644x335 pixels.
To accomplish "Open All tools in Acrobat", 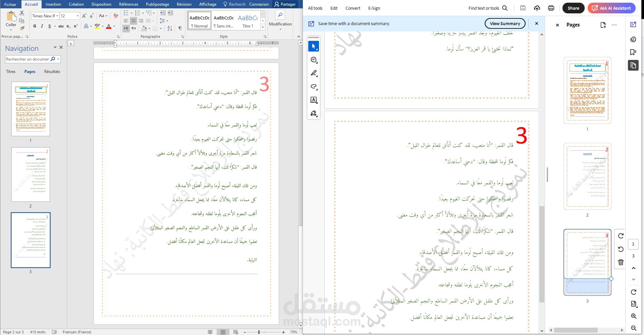I will click(x=315, y=8).
